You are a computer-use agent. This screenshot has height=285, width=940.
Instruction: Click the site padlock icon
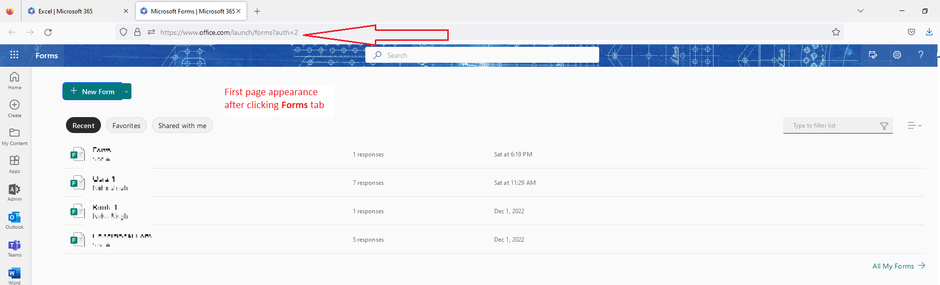click(137, 32)
